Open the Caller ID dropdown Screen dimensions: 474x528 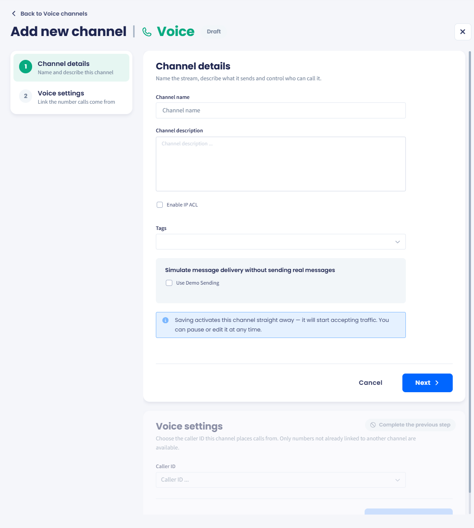click(281, 480)
